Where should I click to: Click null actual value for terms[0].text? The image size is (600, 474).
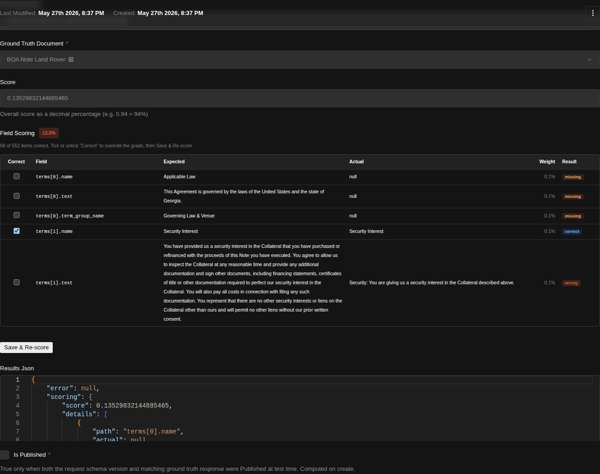pos(353,196)
